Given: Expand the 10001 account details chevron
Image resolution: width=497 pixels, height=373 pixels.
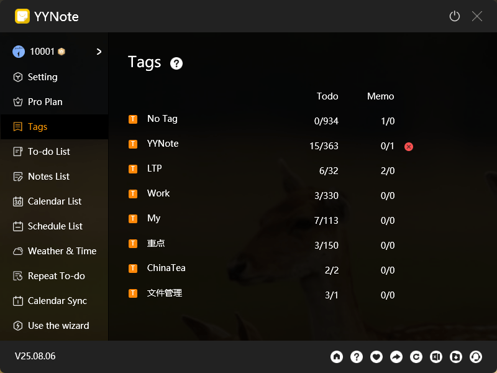Looking at the screenshot, I should tap(98, 52).
